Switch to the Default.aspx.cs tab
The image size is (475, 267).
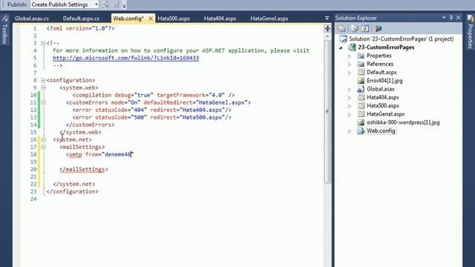(x=81, y=19)
